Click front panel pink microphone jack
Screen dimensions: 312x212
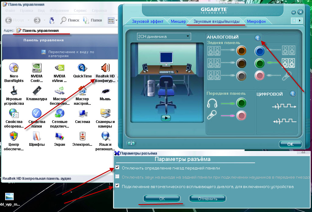[241, 115]
